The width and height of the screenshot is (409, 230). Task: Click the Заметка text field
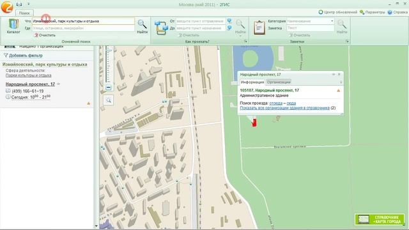click(x=311, y=28)
